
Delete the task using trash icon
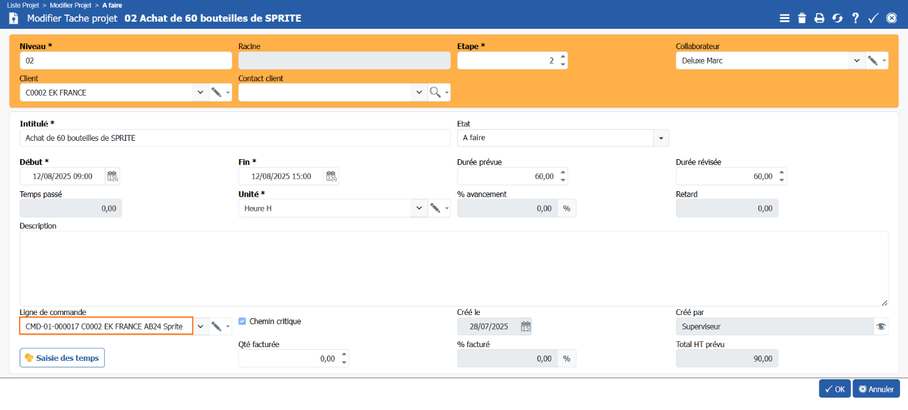pyautogui.click(x=802, y=18)
